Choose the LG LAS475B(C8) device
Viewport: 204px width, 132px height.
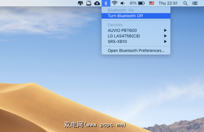click(x=136, y=36)
